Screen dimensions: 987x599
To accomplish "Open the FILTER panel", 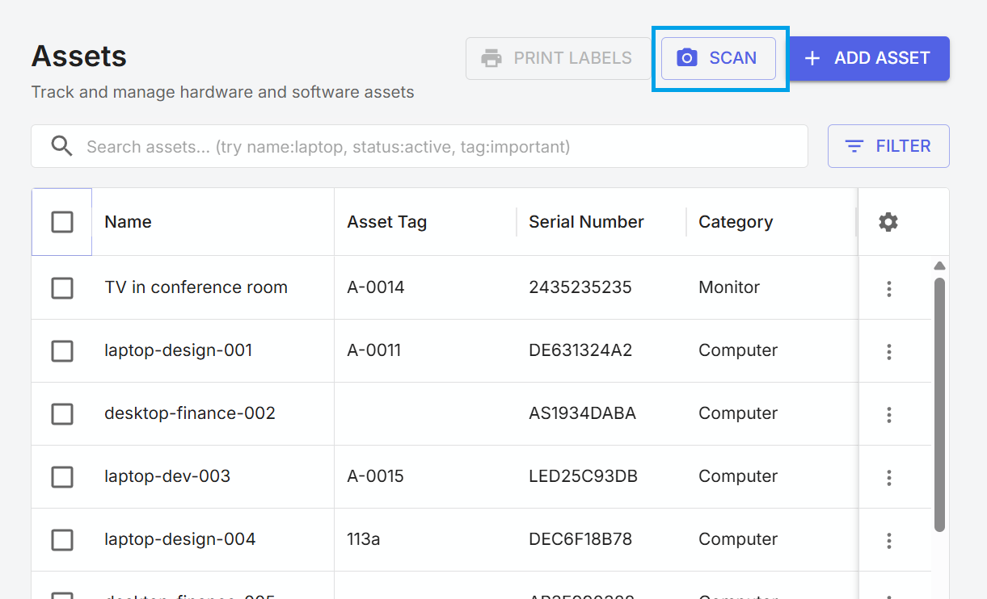I will pos(888,145).
